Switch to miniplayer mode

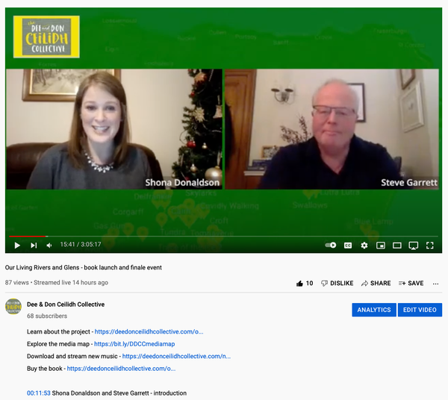pos(381,245)
